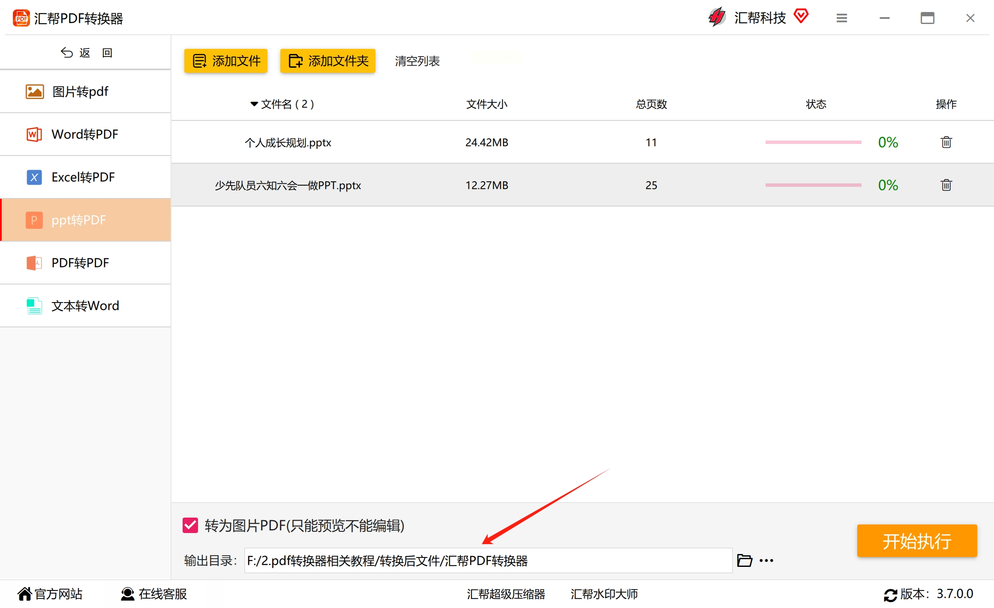Click progress bar of 个人成长规划.pptx

(813, 142)
